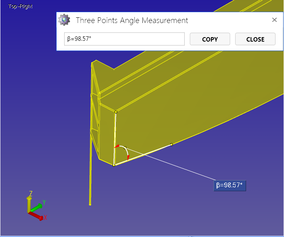Click the Three Points Angle Measurement title
The height and width of the screenshot is (237, 284).
[132, 20]
